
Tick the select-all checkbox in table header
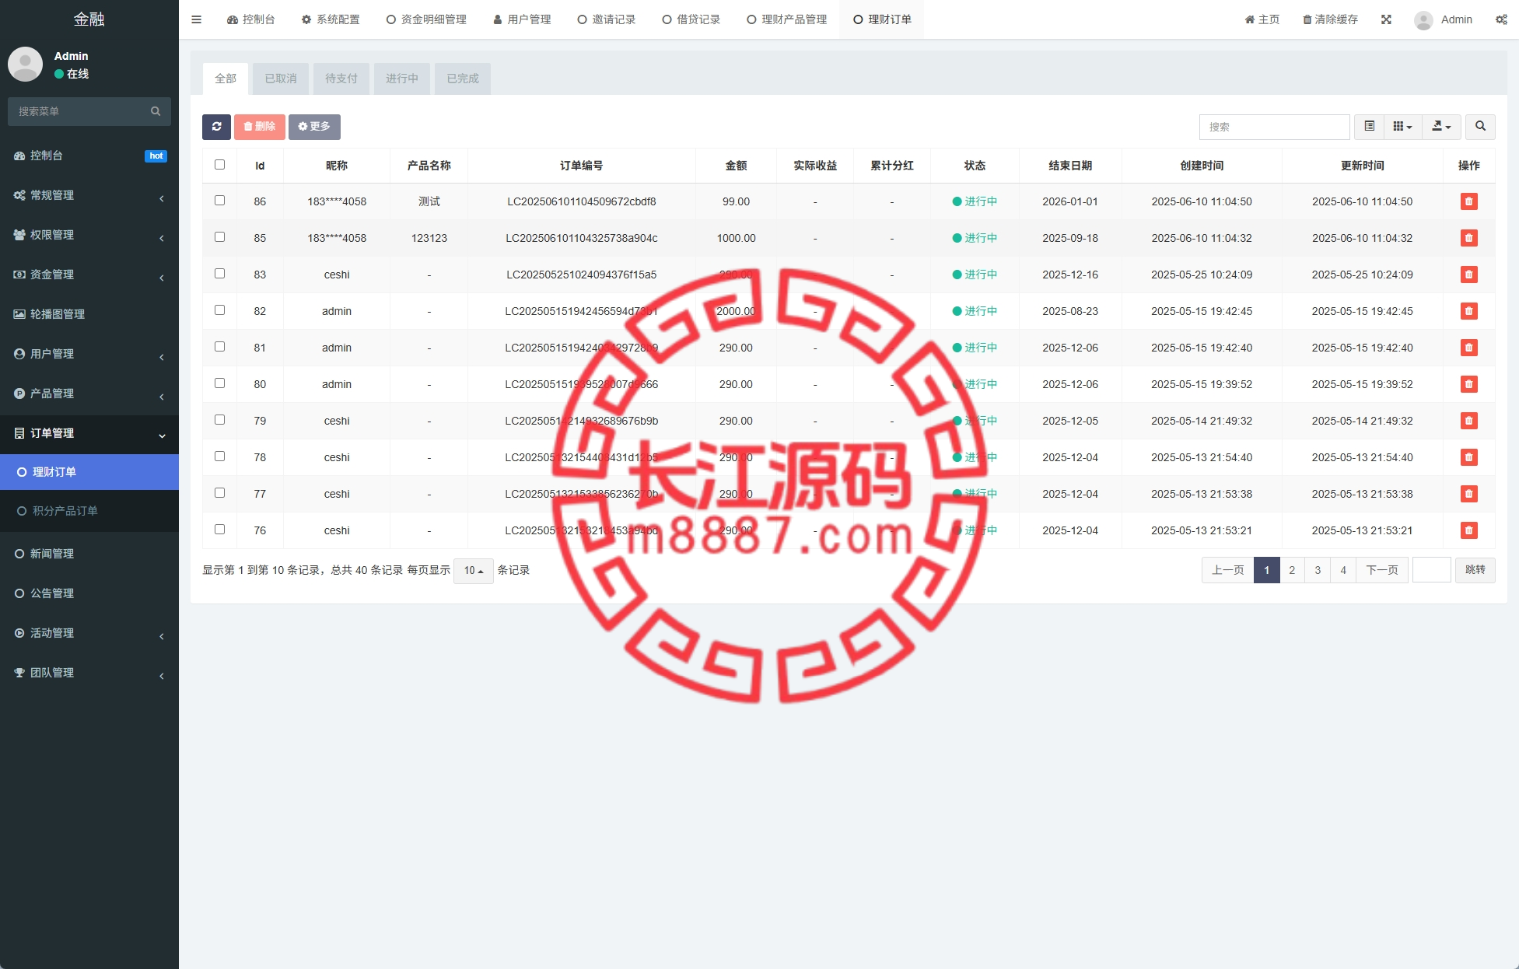(219, 165)
